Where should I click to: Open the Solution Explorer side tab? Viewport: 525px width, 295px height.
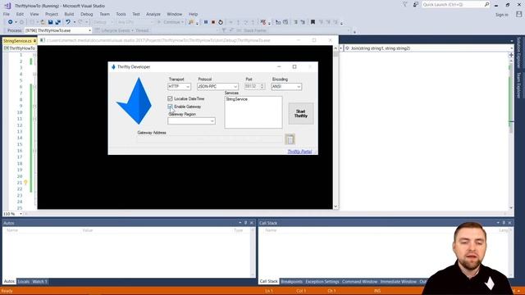coord(519,52)
